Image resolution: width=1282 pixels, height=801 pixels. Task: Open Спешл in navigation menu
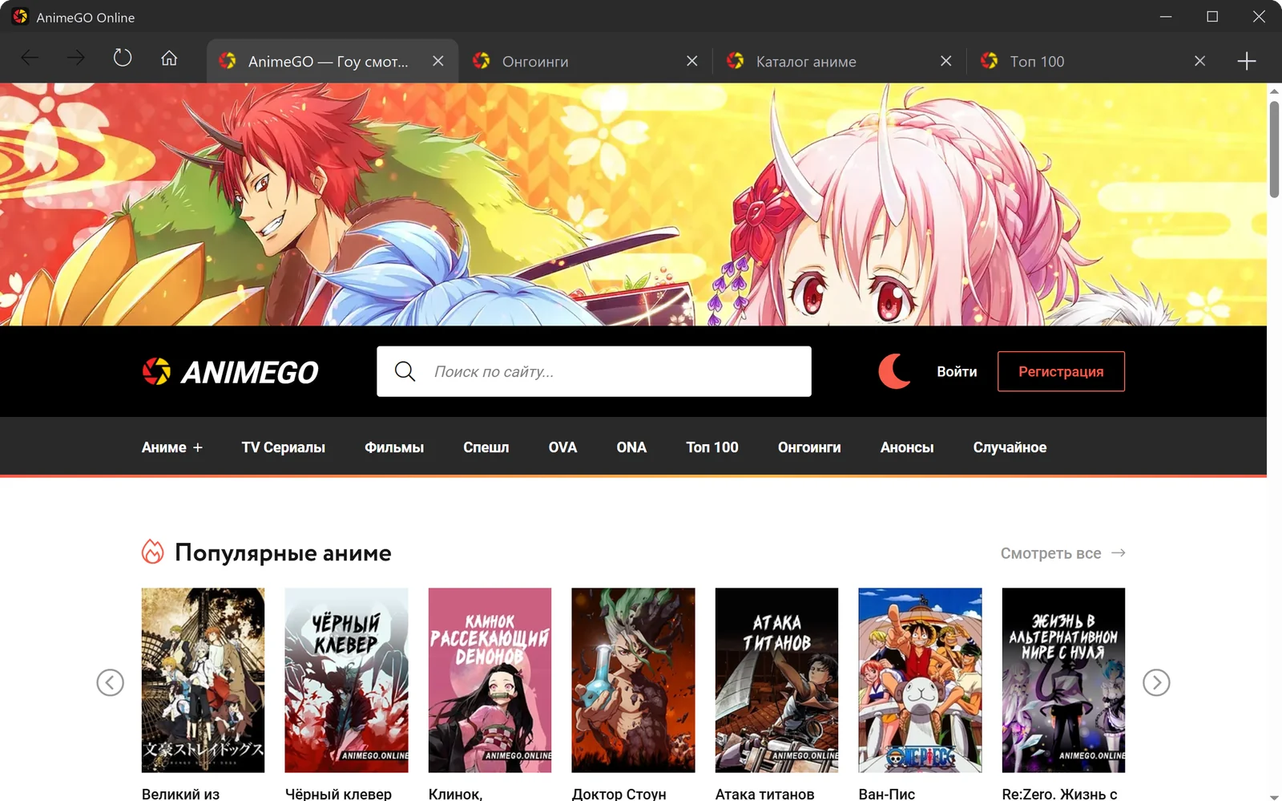pyautogui.click(x=486, y=447)
